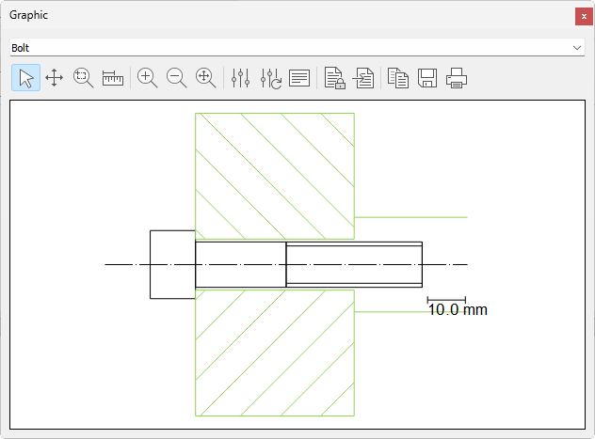Viewport: 595px width, 439px height.
Task: Activate the pan/move tool
Action: [x=55, y=78]
